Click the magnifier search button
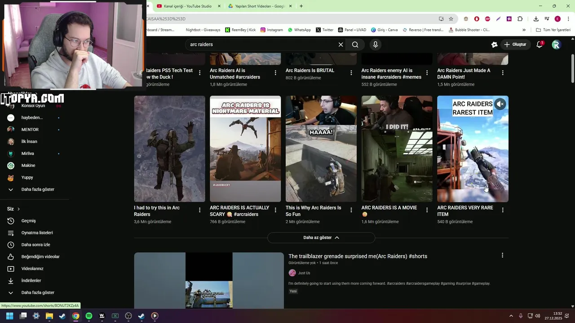The width and height of the screenshot is (575, 323). point(355,44)
